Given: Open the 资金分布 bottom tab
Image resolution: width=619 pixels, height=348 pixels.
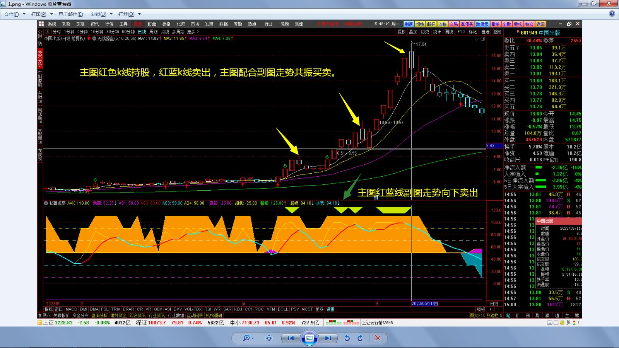Looking at the screenshot, I should pyautogui.click(x=80, y=316).
